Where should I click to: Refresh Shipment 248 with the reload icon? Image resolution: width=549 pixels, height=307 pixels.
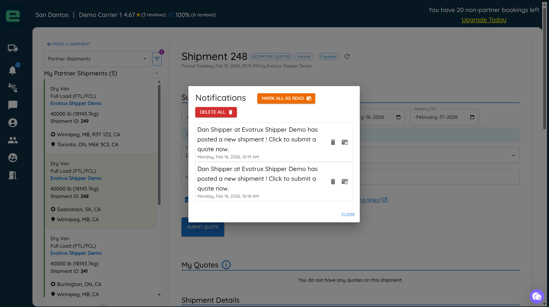pos(347,57)
